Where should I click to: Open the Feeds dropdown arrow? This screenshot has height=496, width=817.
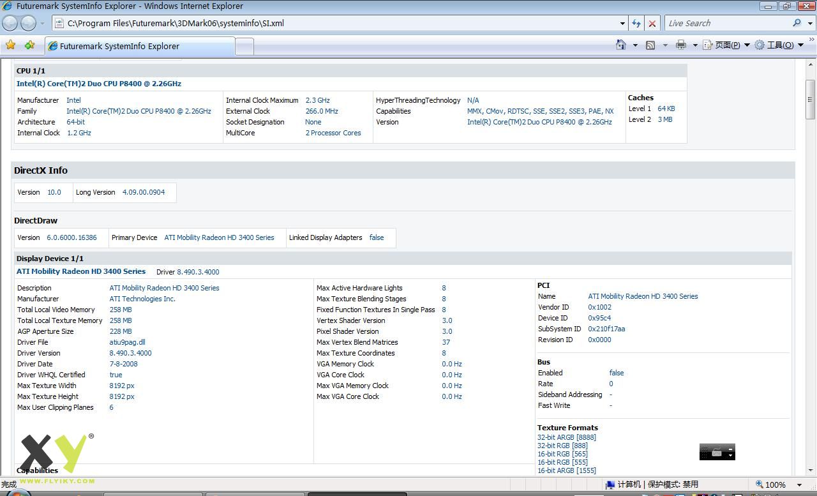click(x=664, y=45)
